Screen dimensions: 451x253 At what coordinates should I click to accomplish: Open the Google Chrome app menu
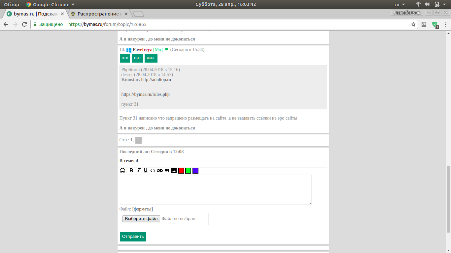click(51, 5)
